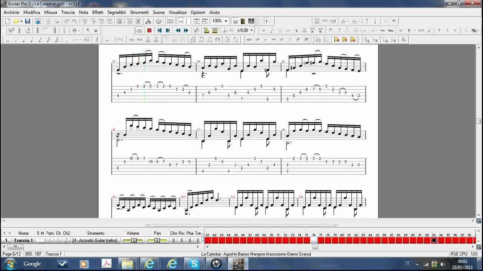Image resolution: width=483 pixels, height=271 pixels.
Task: Adjust the Traccia 1 Pan slider
Action: click(157, 241)
